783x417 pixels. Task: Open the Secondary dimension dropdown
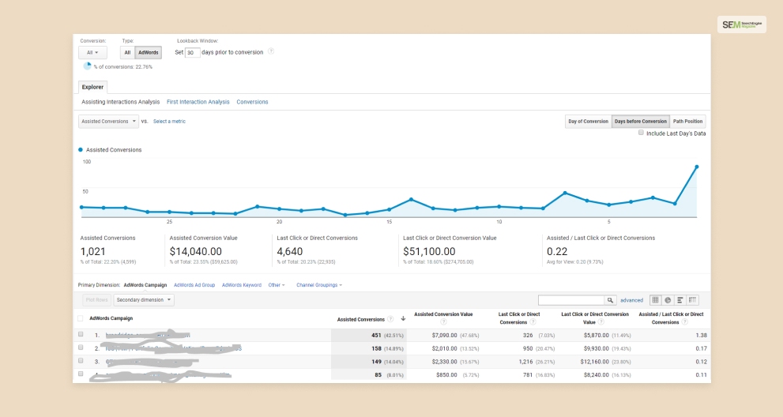click(144, 300)
